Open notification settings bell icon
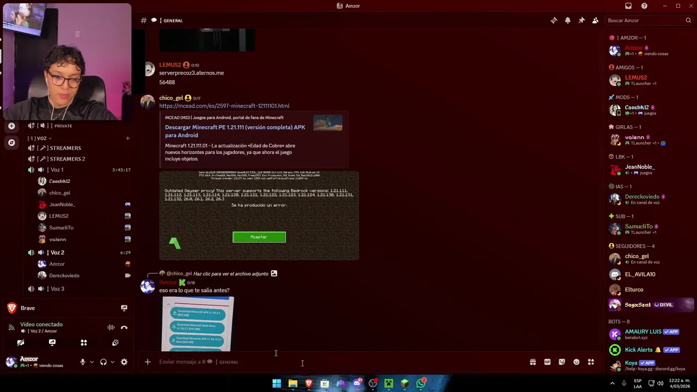 point(567,20)
